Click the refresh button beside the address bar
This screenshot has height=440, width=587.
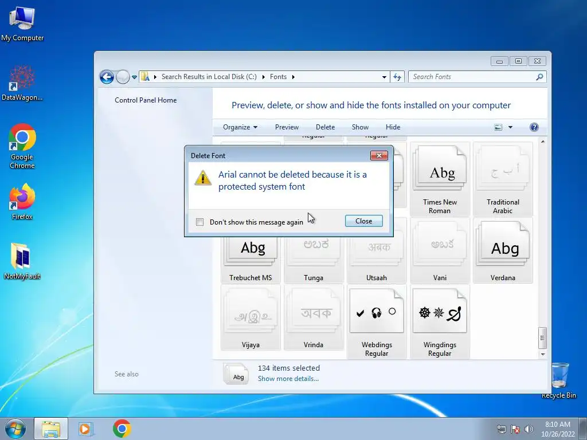point(397,77)
